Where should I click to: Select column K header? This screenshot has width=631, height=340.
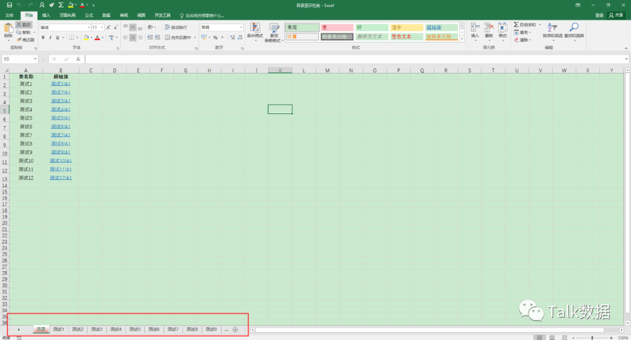280,71
